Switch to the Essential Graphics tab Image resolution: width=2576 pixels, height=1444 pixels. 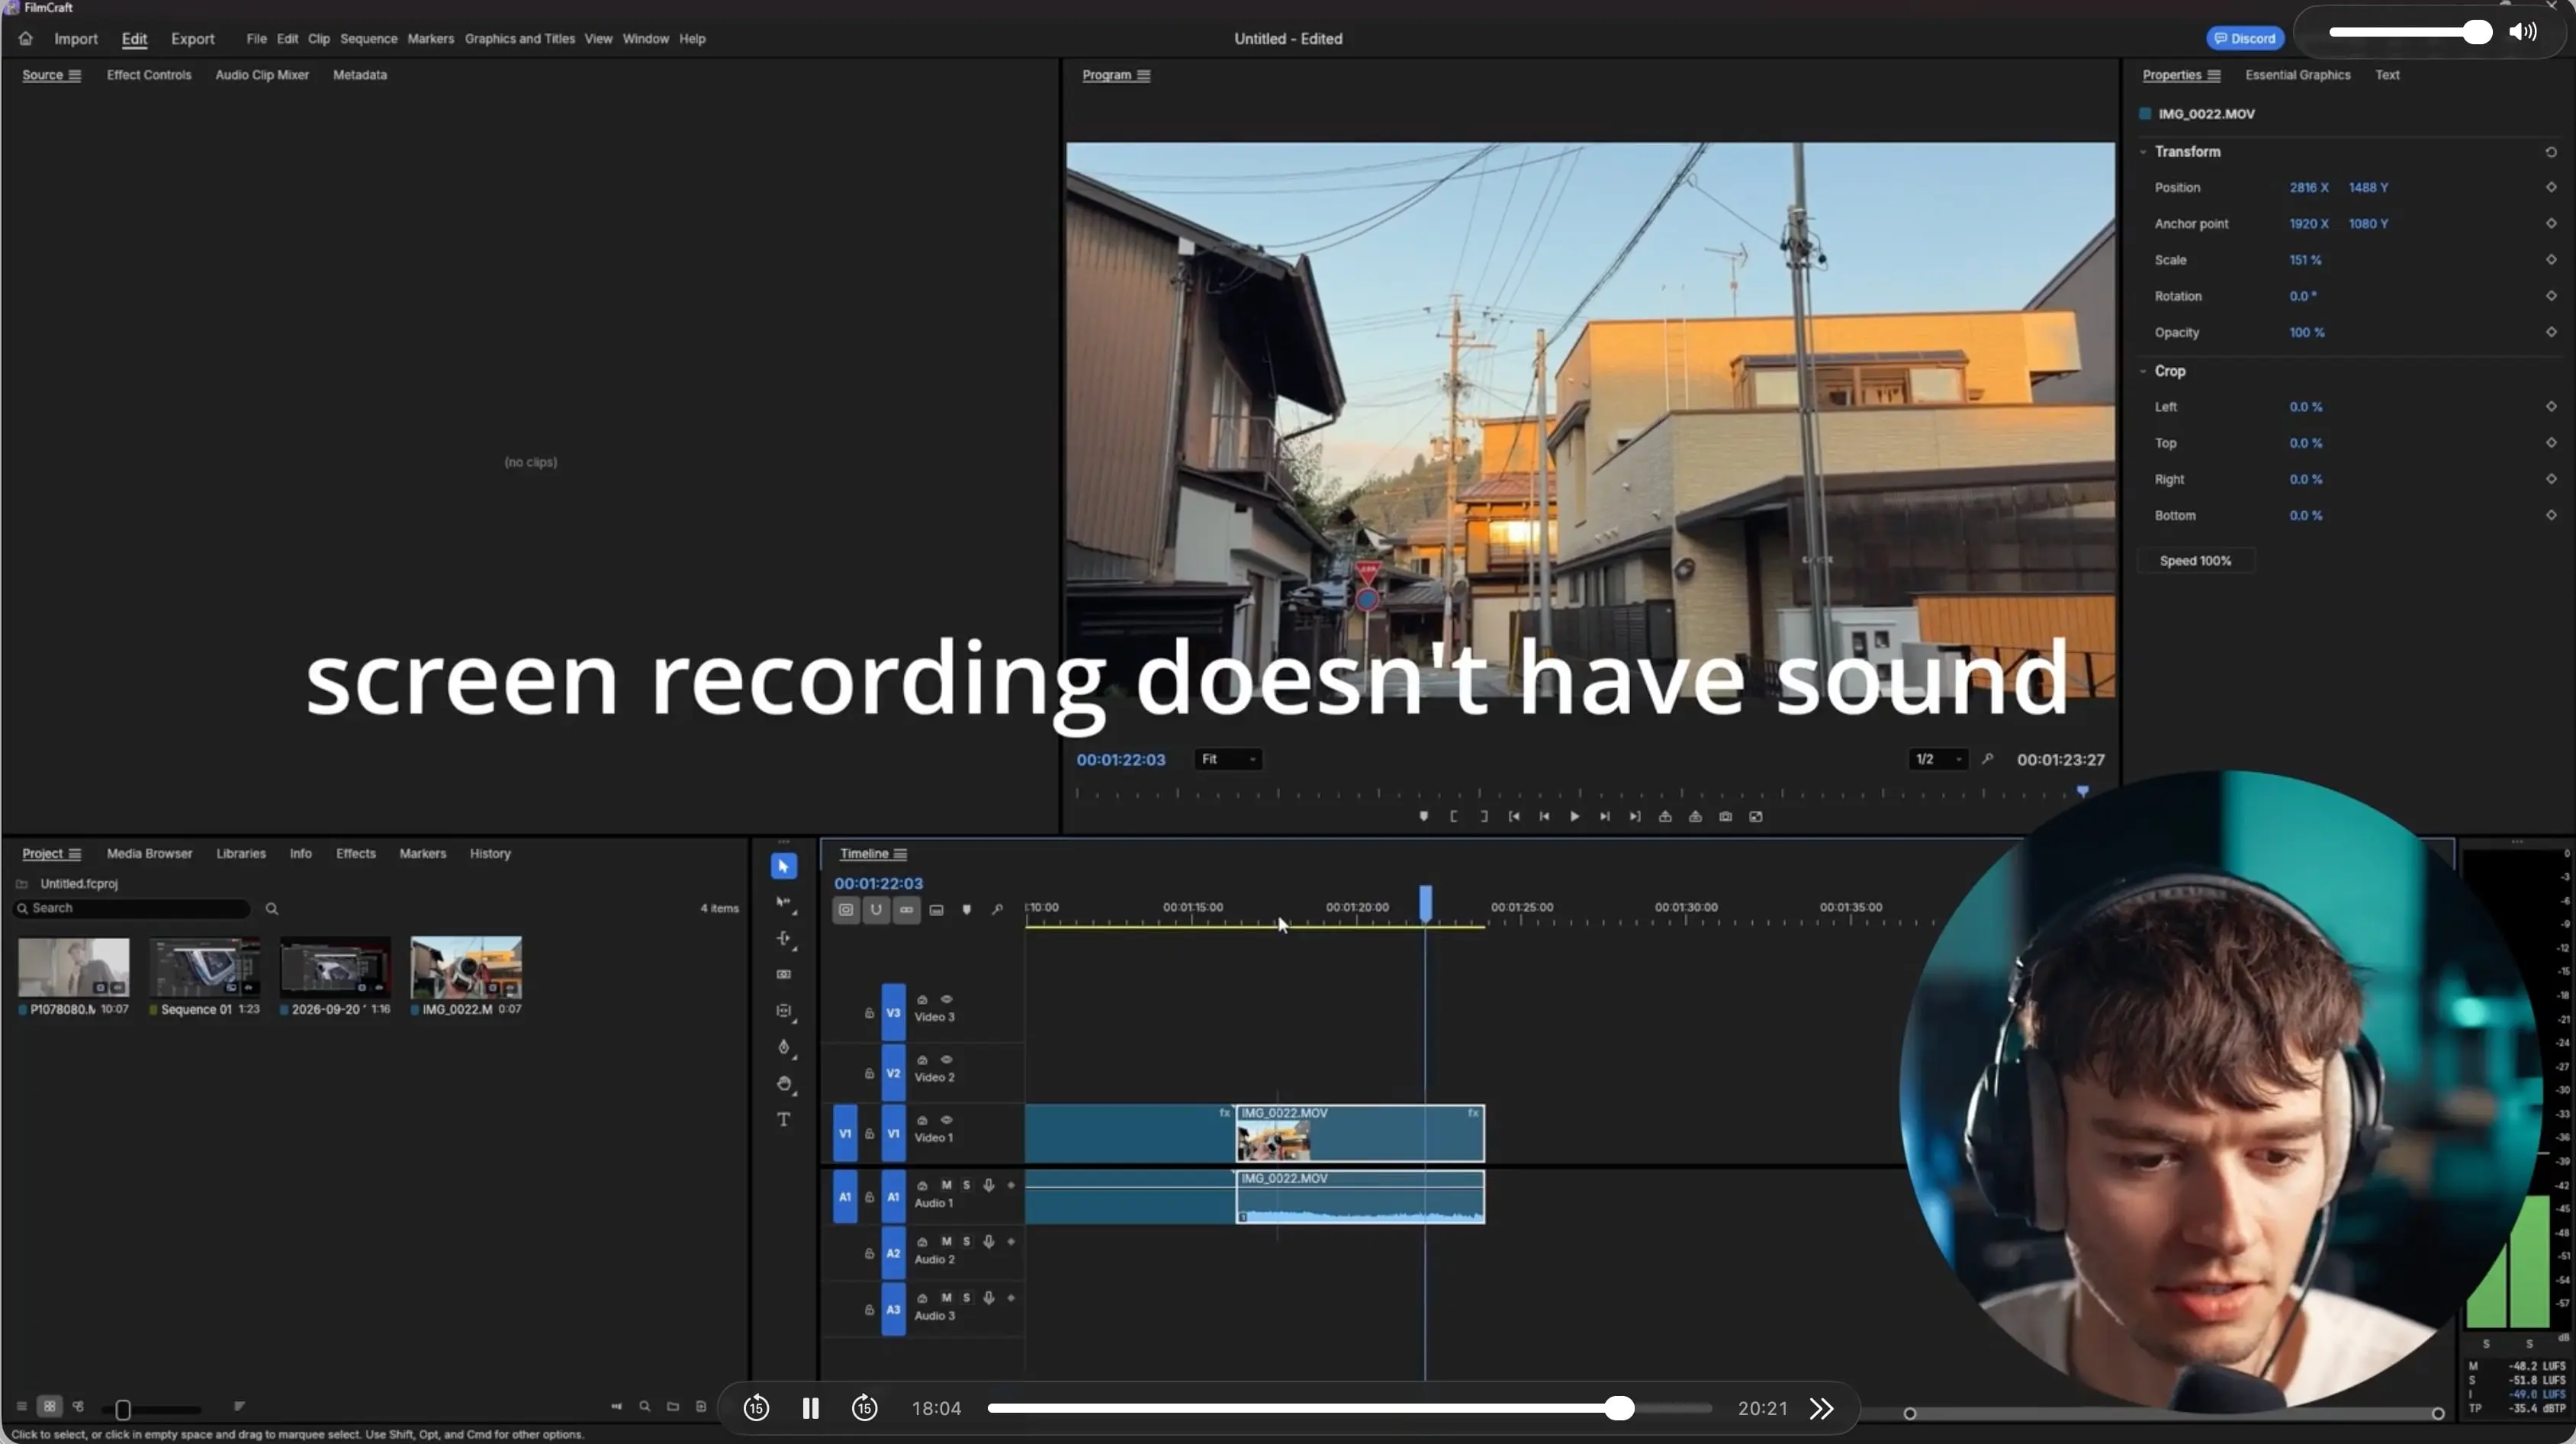pos(2297,75)
